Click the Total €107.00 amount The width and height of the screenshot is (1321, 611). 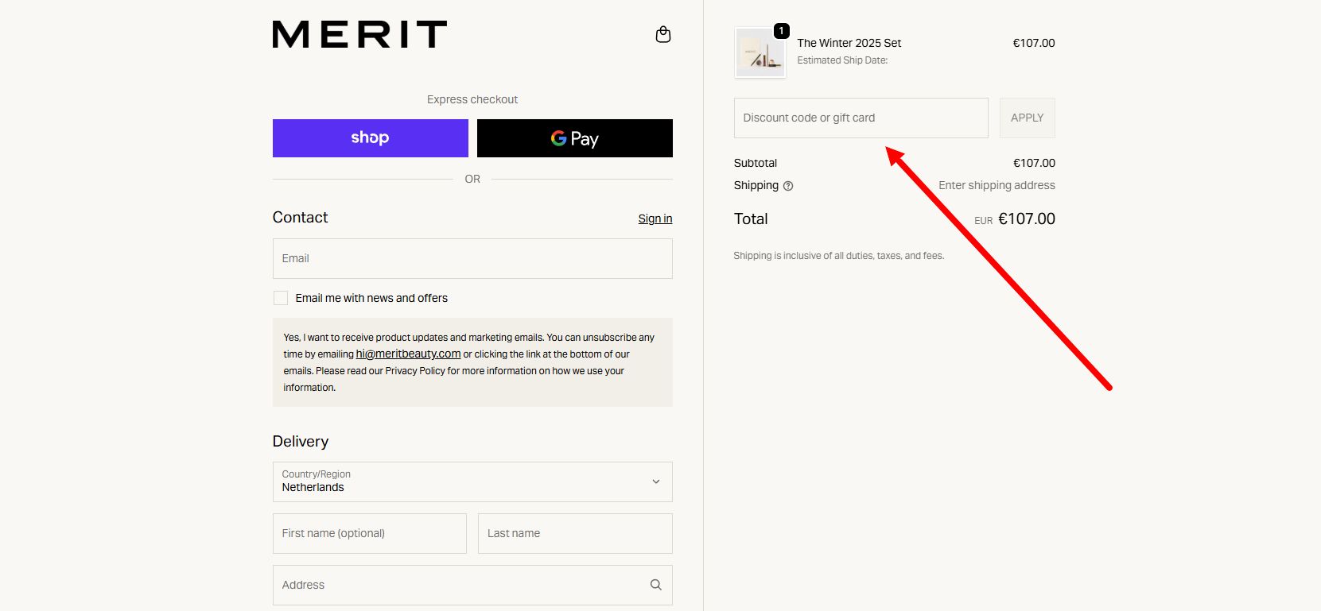pos(1027,218)
